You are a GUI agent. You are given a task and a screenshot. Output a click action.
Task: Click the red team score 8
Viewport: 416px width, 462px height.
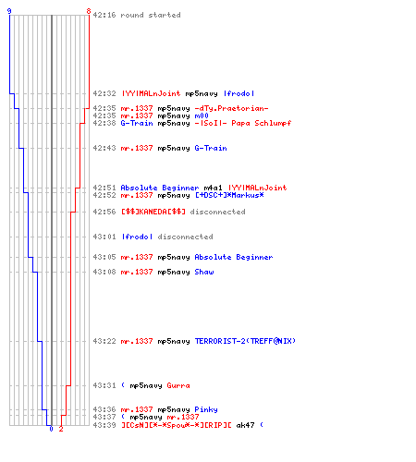pyautogui.click(x=89, y=11)
